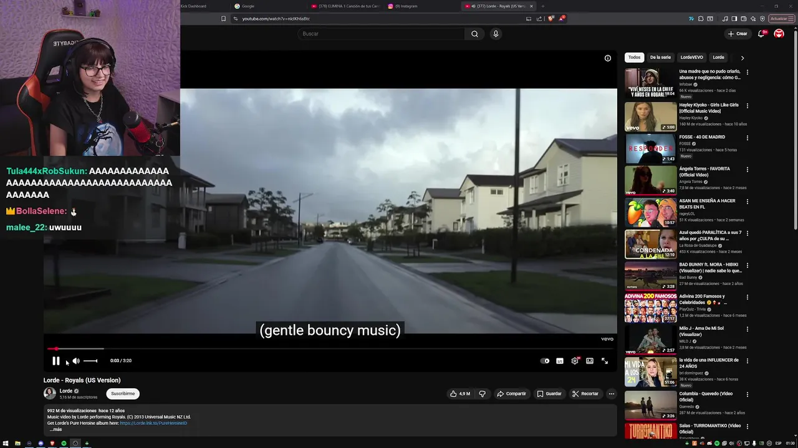The height and width of the screenshot is (448, 798).
Task: Select the LordeVEVO filter chip
Action: click(x=691, y=57)
